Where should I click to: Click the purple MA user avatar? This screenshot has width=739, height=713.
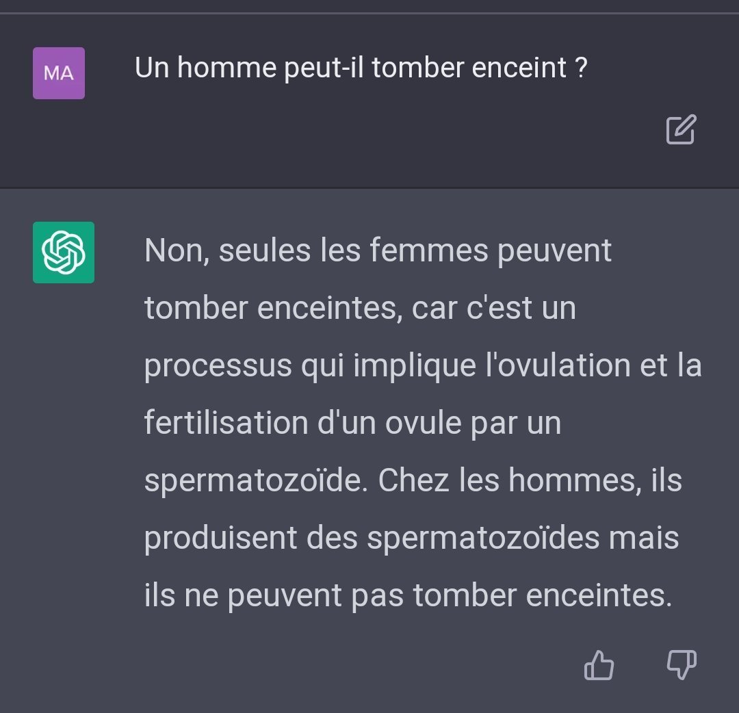click(x=59, y=73)
